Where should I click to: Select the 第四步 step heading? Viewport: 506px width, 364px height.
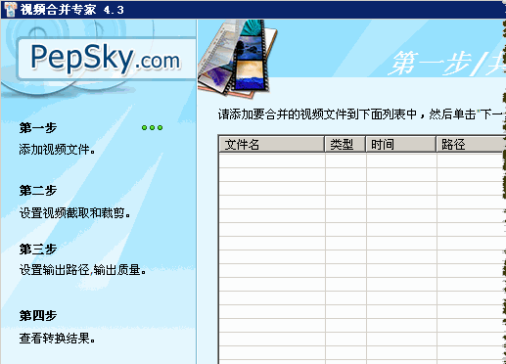[x=38, y=316]
